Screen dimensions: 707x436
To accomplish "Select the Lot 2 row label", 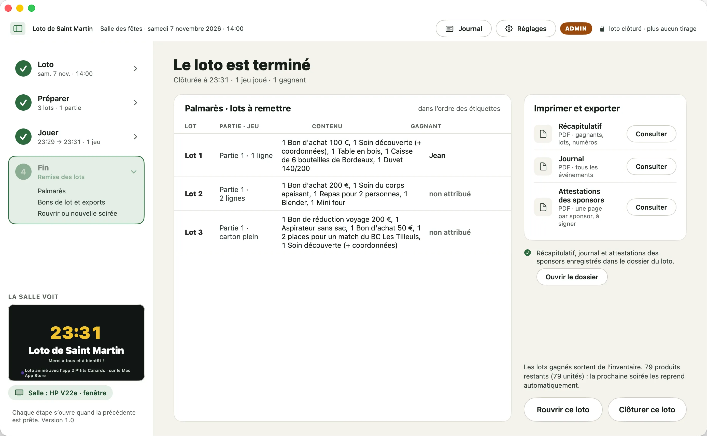I will (194, 194).
